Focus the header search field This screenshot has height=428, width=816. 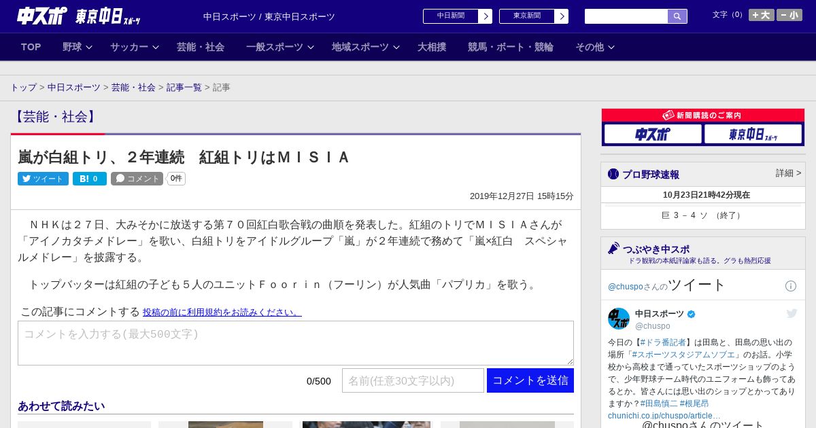coord(626,16)
